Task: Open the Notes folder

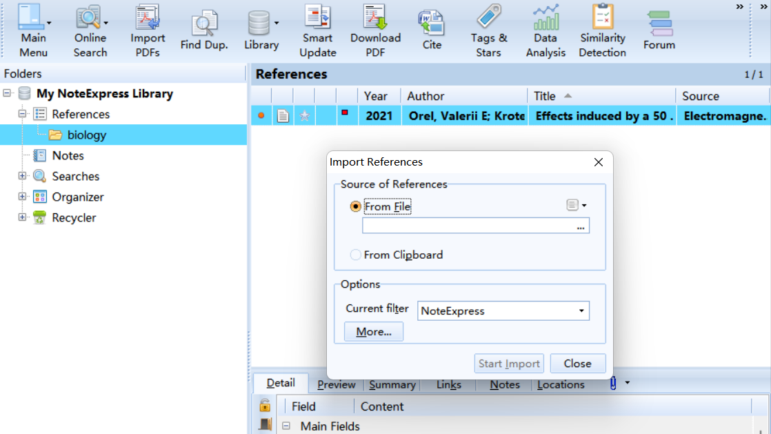Action: 68,155
